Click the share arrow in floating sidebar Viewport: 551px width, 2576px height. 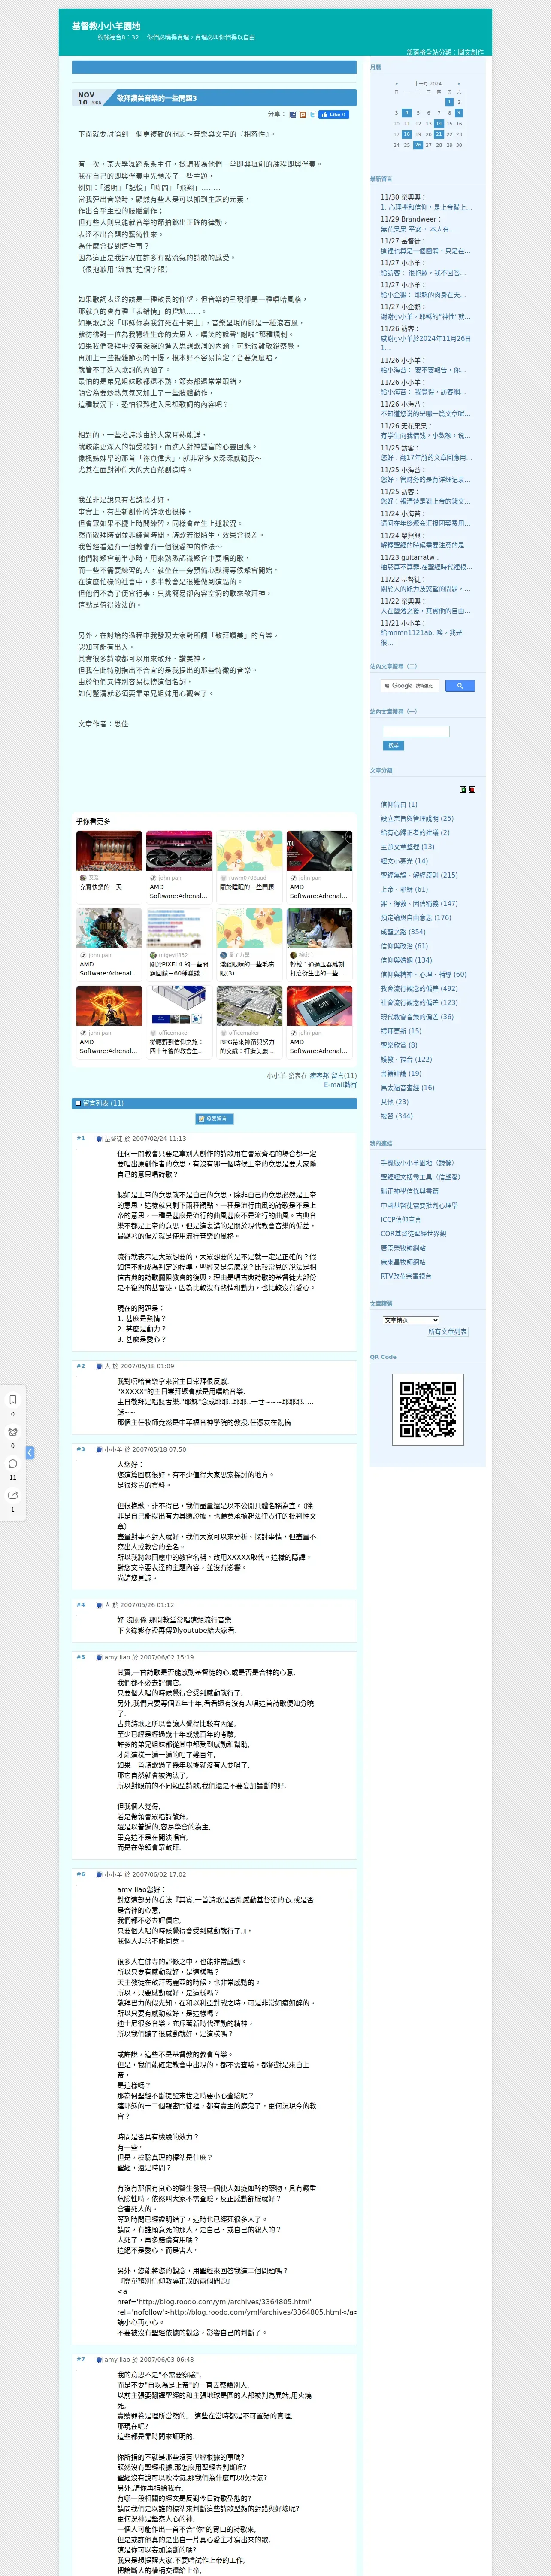13,1495
